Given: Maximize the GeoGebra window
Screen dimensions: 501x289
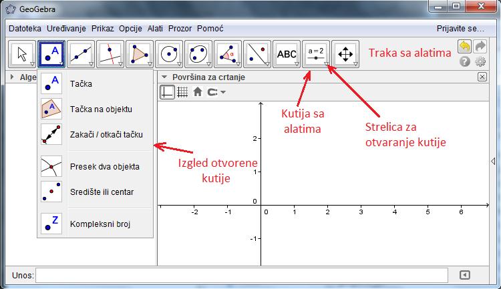Looking at the screenshot, I should [x=456, y=6].
